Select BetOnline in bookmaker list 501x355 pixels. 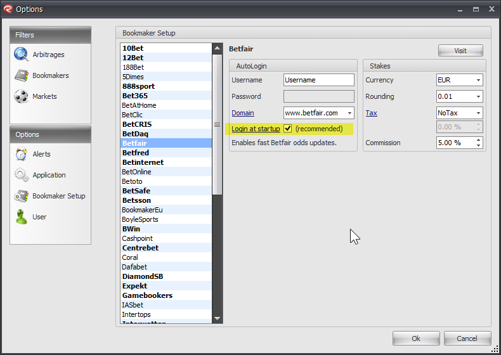click(166, 172)
